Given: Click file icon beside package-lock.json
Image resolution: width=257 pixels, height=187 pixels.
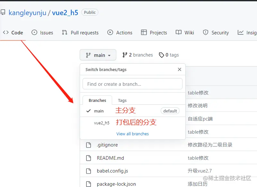Looking at the screenshot, I should [x=89, y=184].
